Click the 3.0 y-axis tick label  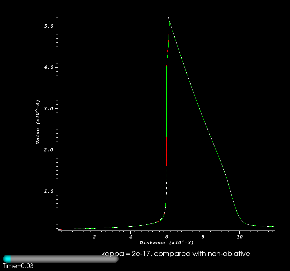coord(49,109)
